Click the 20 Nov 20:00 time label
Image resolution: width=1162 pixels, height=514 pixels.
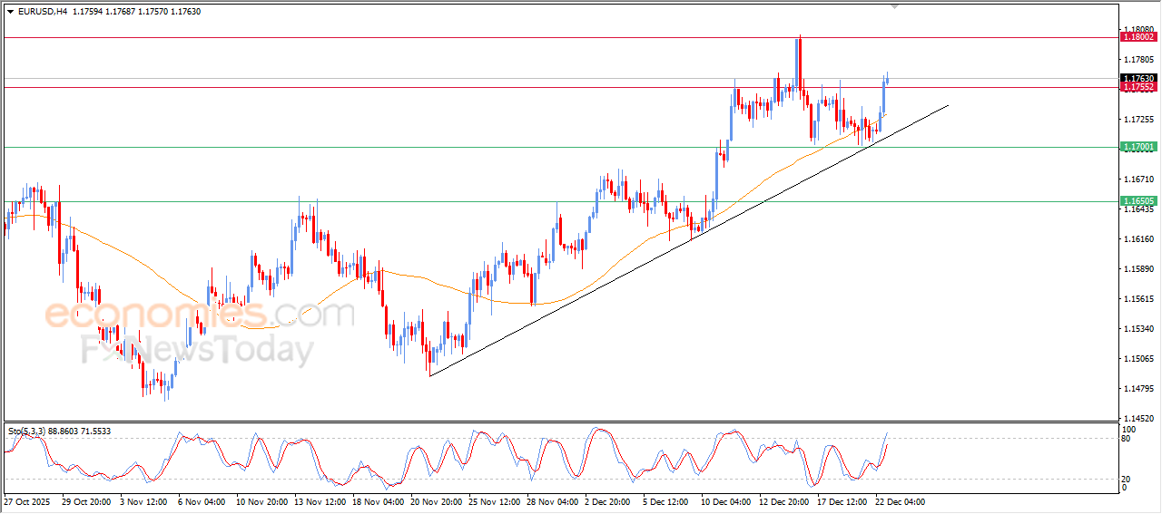[438, 500]
